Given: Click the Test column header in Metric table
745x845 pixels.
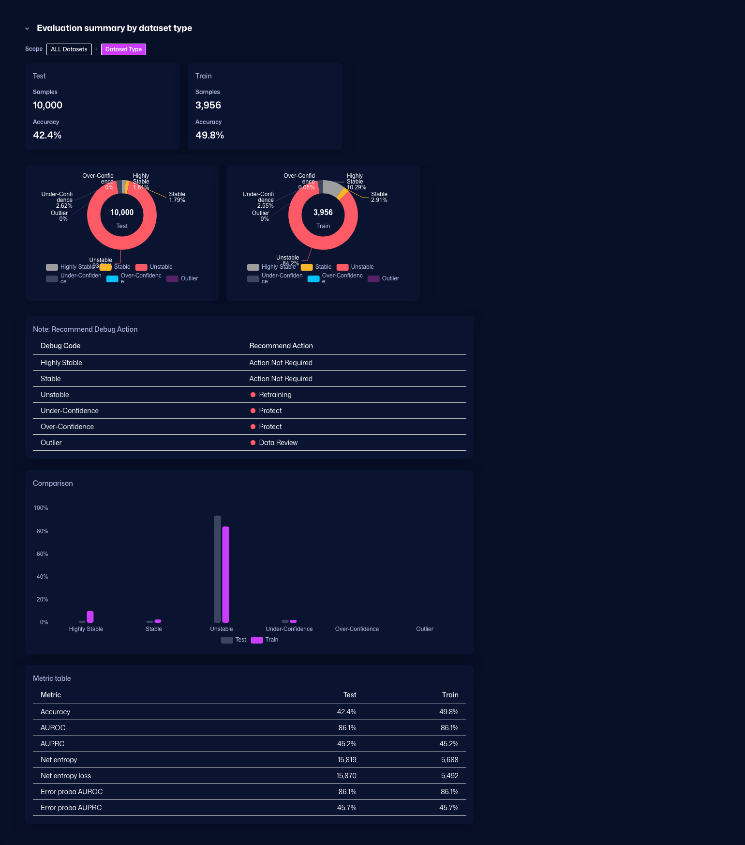Looking at the screenshot, I should point(349,695).
